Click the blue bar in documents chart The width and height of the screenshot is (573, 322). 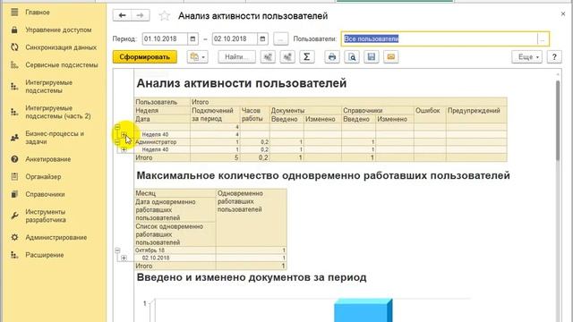[x=363, y=310]
